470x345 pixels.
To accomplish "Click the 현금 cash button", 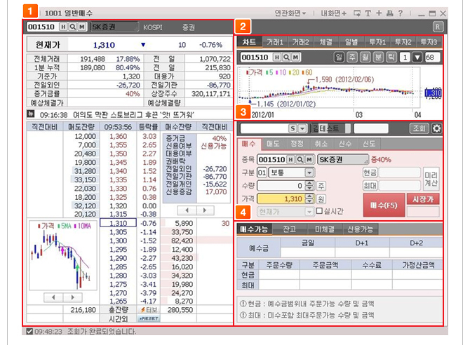I will [370, 172].
